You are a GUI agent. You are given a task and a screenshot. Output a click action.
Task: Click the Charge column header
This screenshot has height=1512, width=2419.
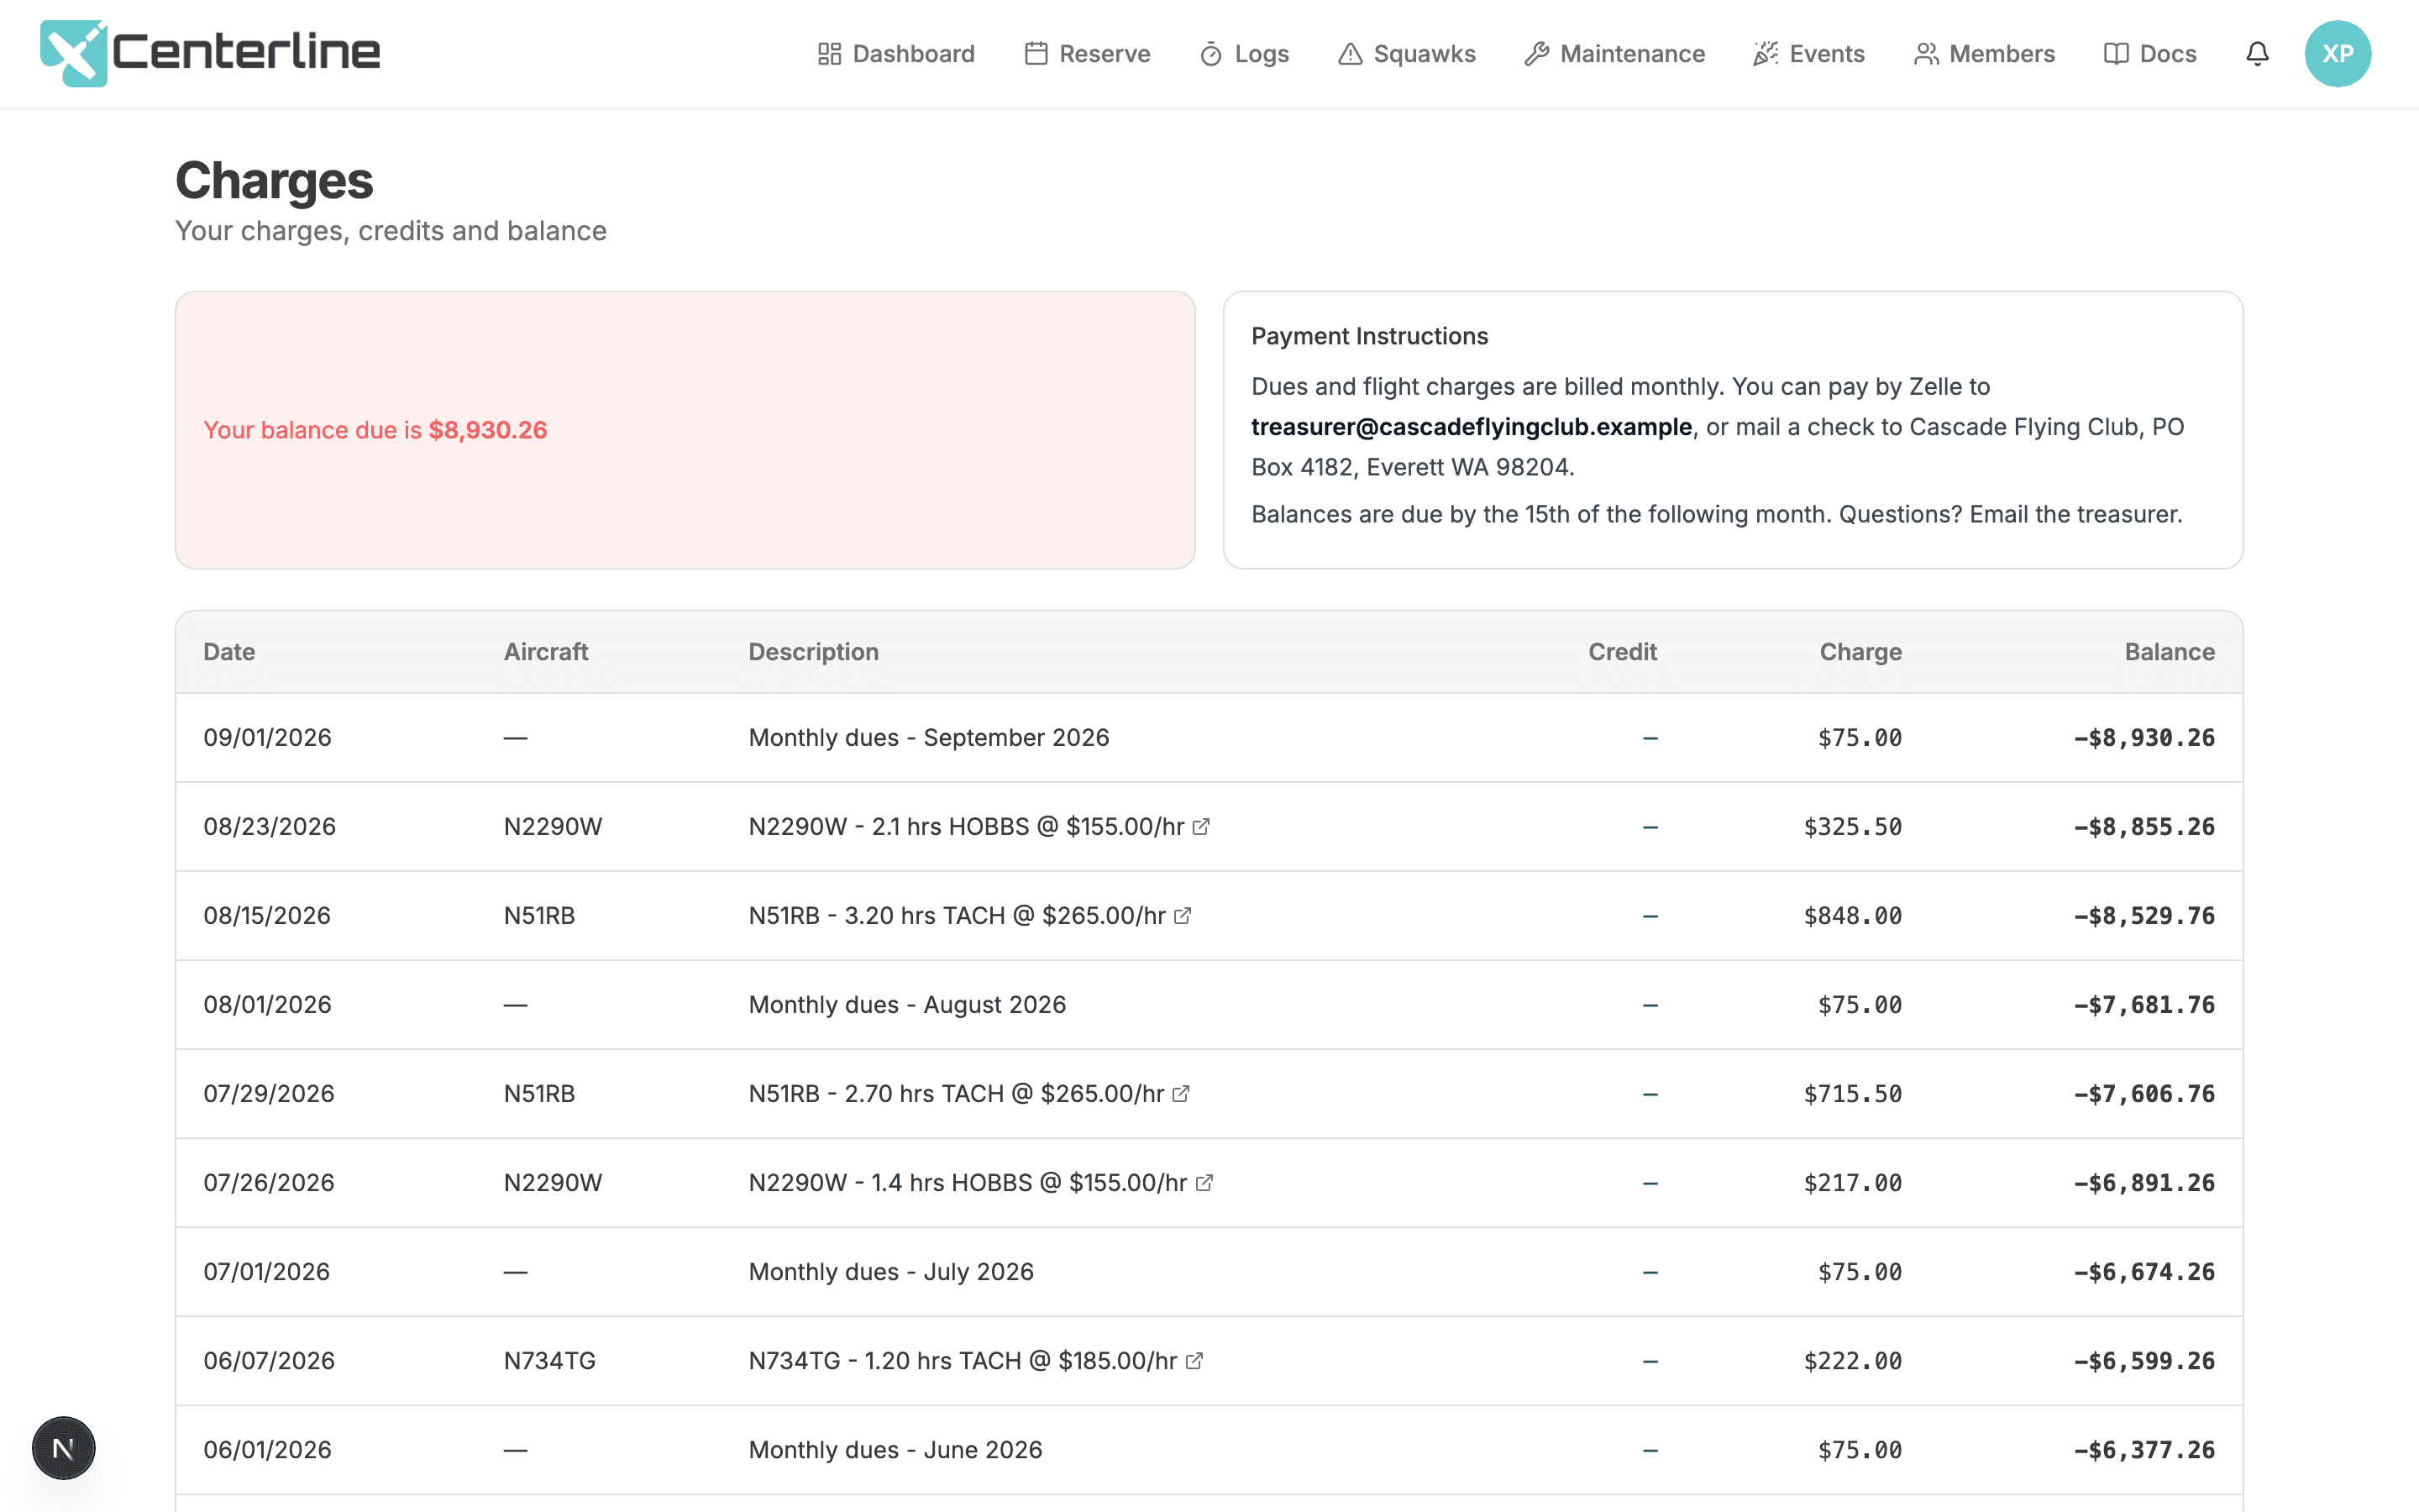(x=1860, y=652)
